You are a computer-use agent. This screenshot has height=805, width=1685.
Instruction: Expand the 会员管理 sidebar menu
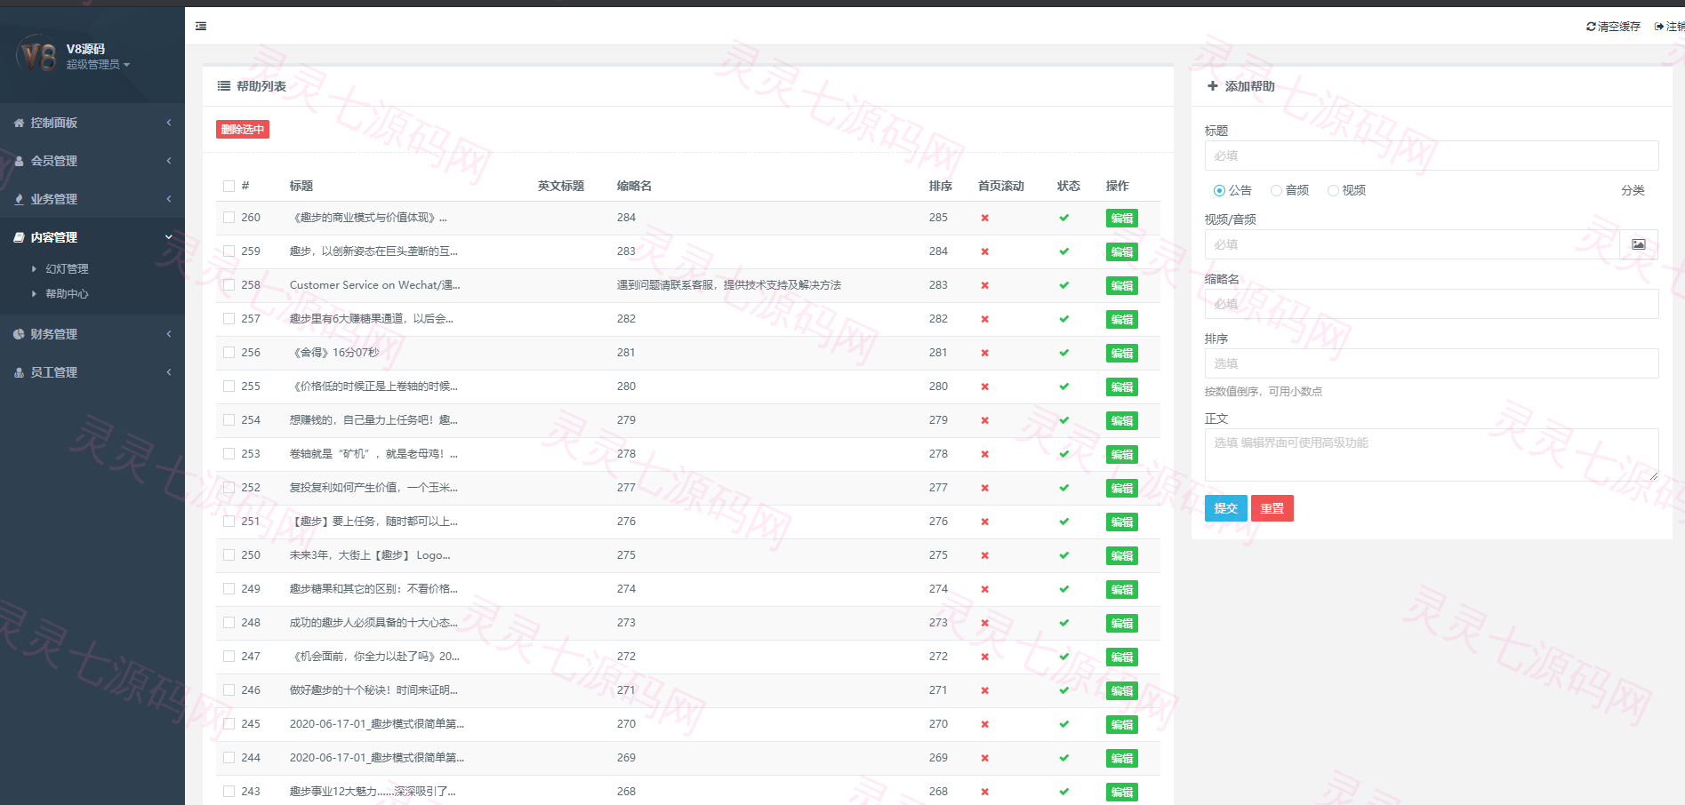click(x=92, y=161)
